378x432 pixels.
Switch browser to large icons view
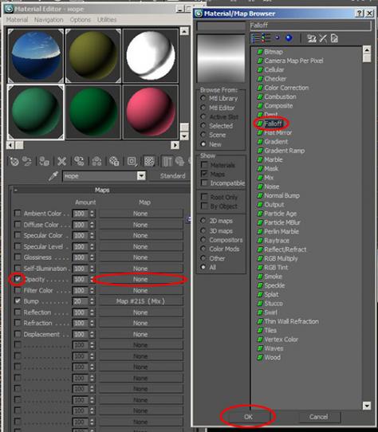point(289,38)
